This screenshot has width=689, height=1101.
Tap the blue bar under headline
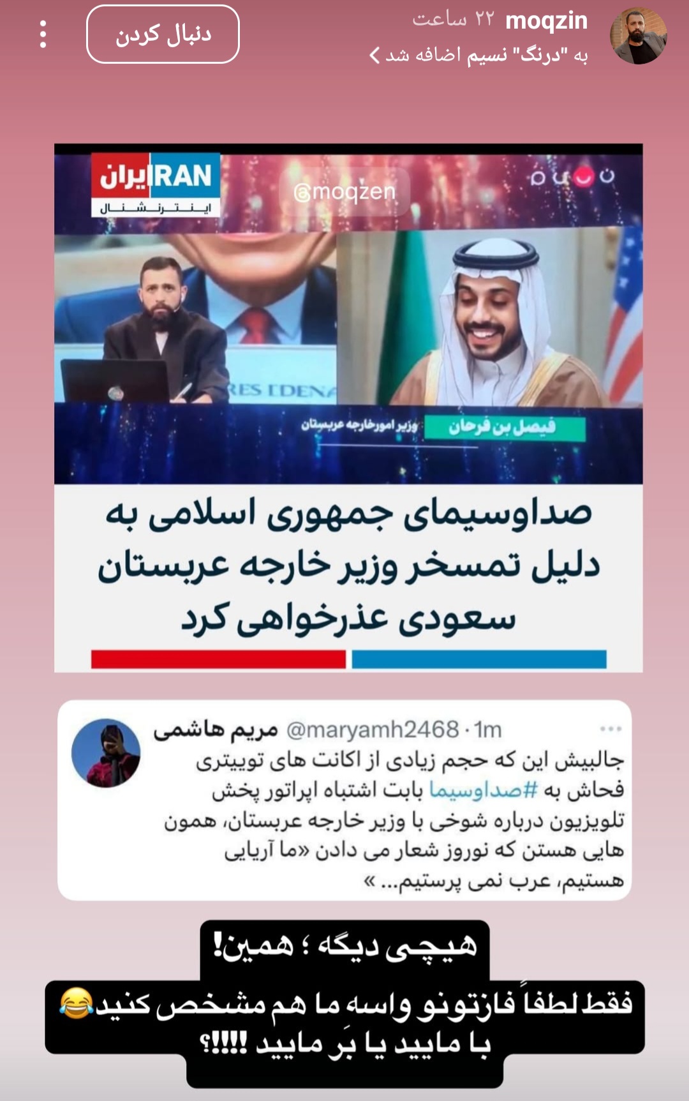tap(479, 659)
